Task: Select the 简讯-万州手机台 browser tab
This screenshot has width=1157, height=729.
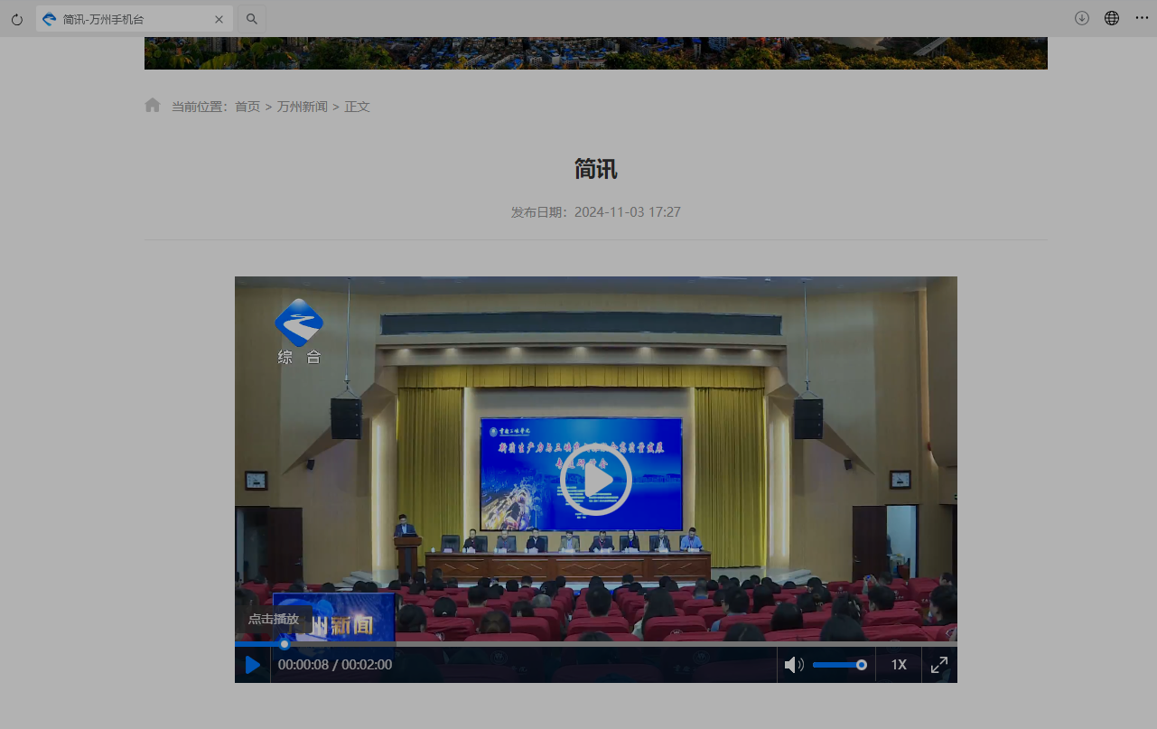Action: click(x=126, y=19)
